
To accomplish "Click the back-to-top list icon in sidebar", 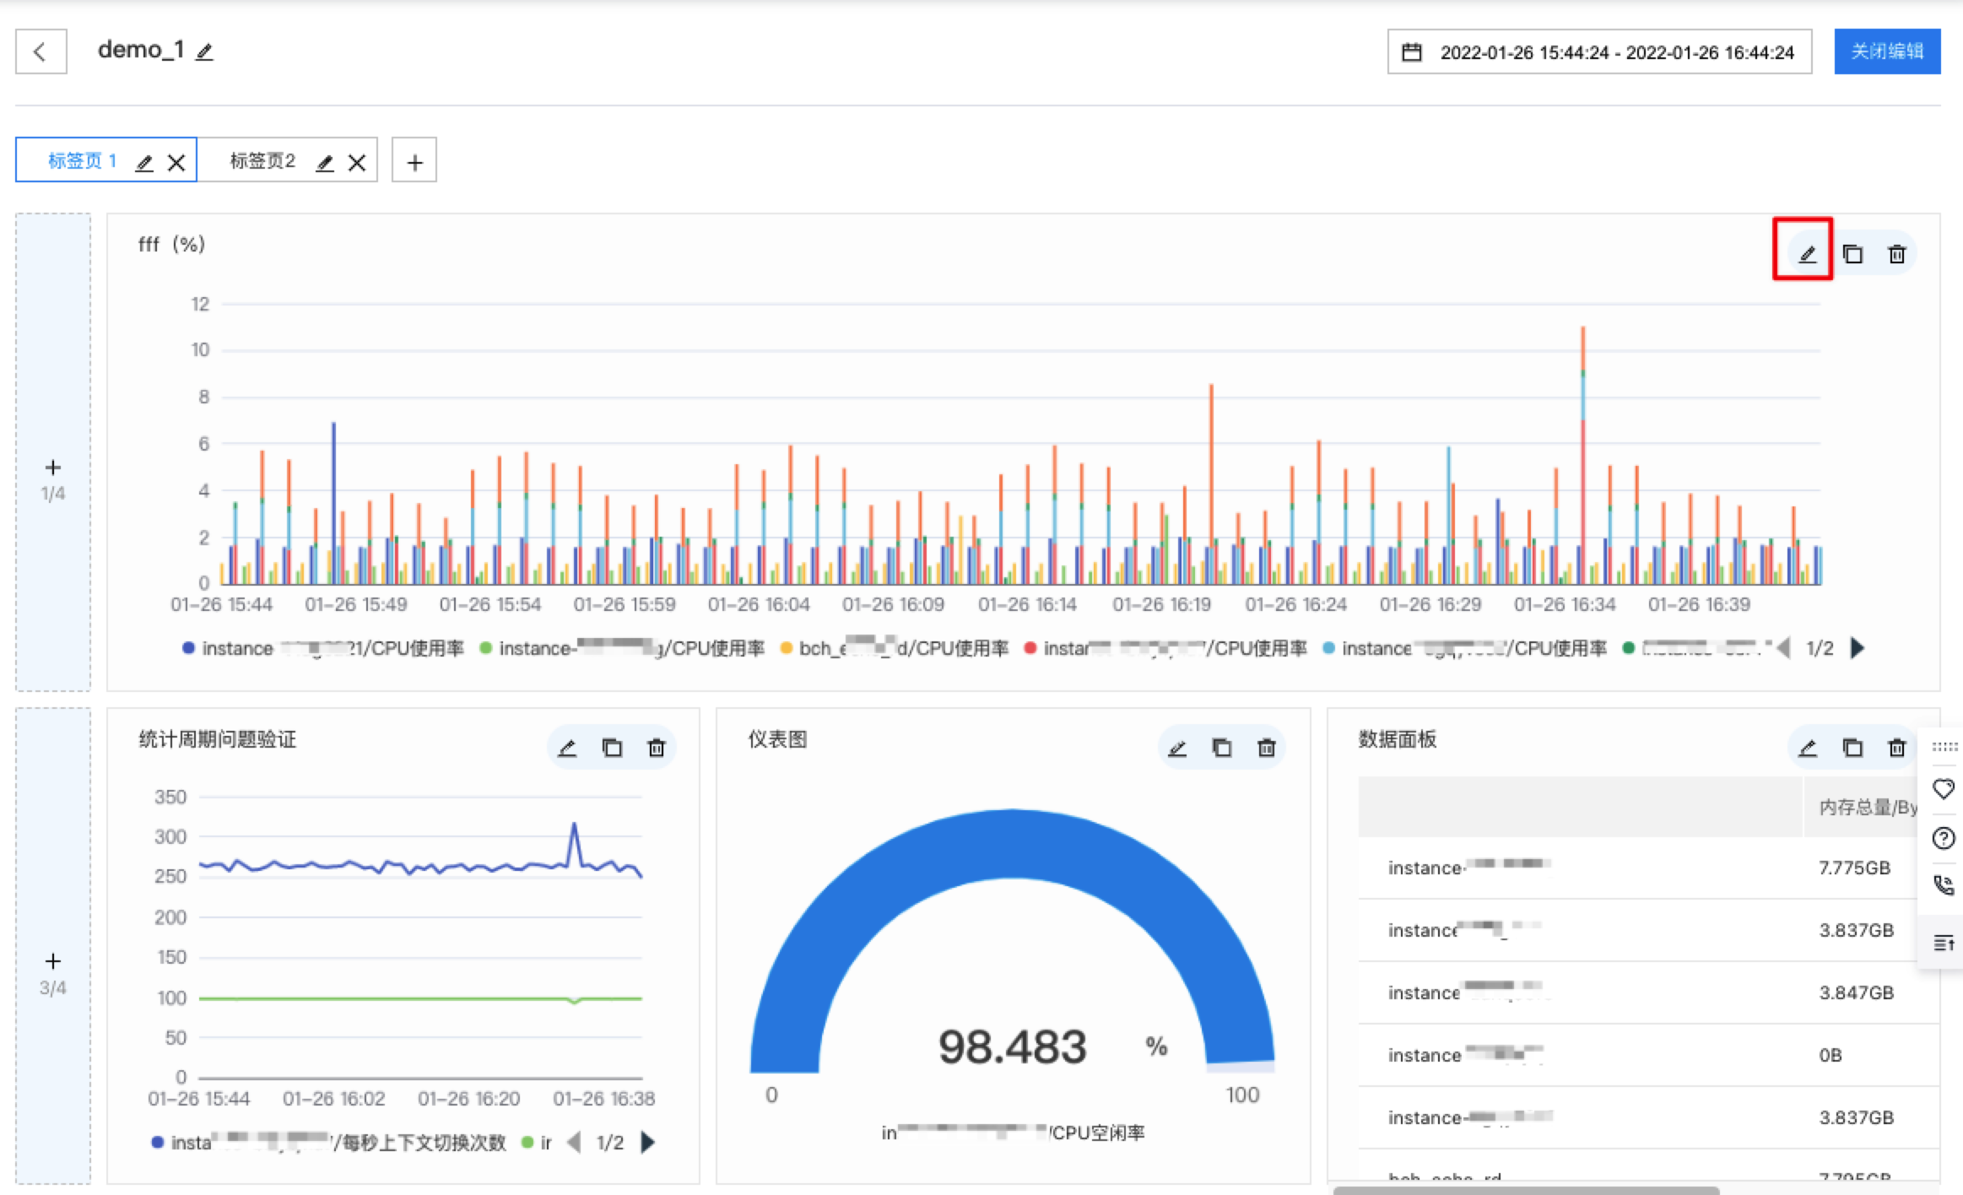I will (1944, 943).
